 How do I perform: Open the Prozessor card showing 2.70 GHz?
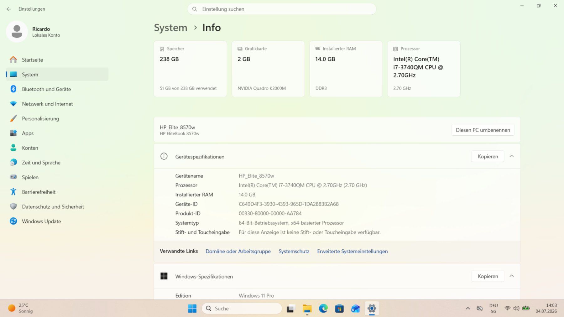pyautogui.click(x=424, y=69)
